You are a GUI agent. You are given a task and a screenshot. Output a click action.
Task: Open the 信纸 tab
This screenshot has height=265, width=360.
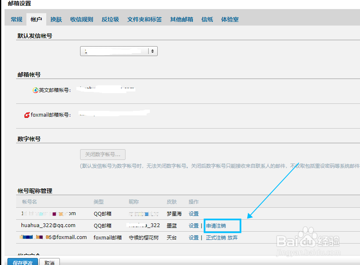[207, 19]
